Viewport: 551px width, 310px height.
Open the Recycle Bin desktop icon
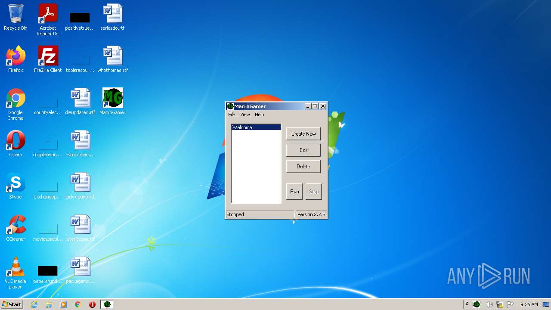(15, 17)
